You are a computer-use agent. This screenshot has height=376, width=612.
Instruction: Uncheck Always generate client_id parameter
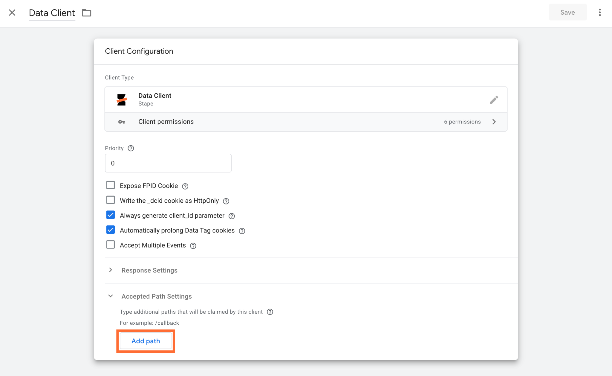[x=111, y=215]
